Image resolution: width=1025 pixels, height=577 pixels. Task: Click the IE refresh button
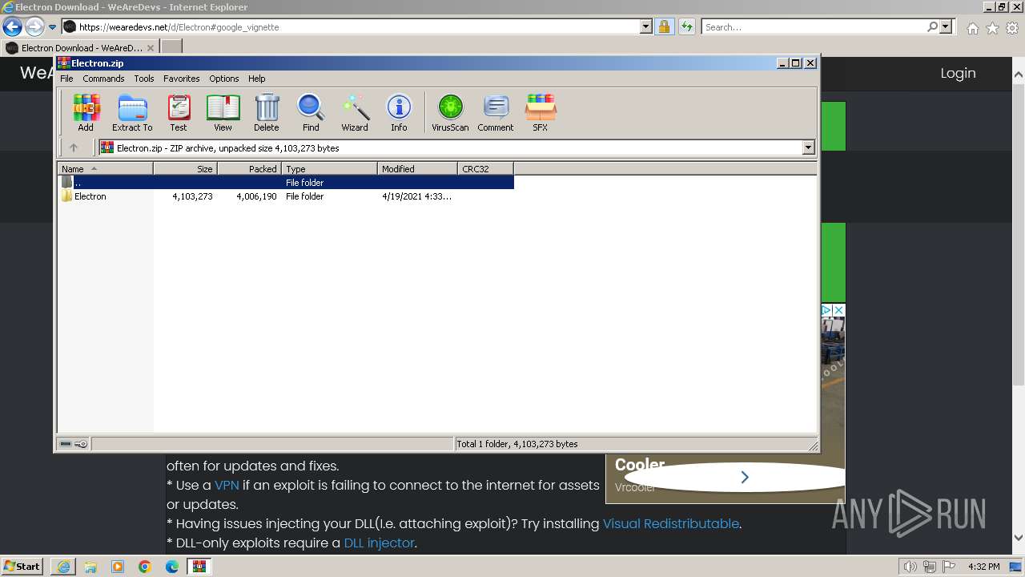pos(686,26)
